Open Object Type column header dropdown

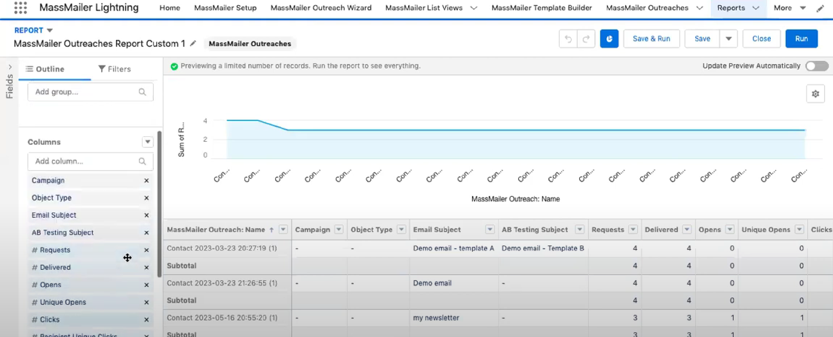[x=401, y=230]
